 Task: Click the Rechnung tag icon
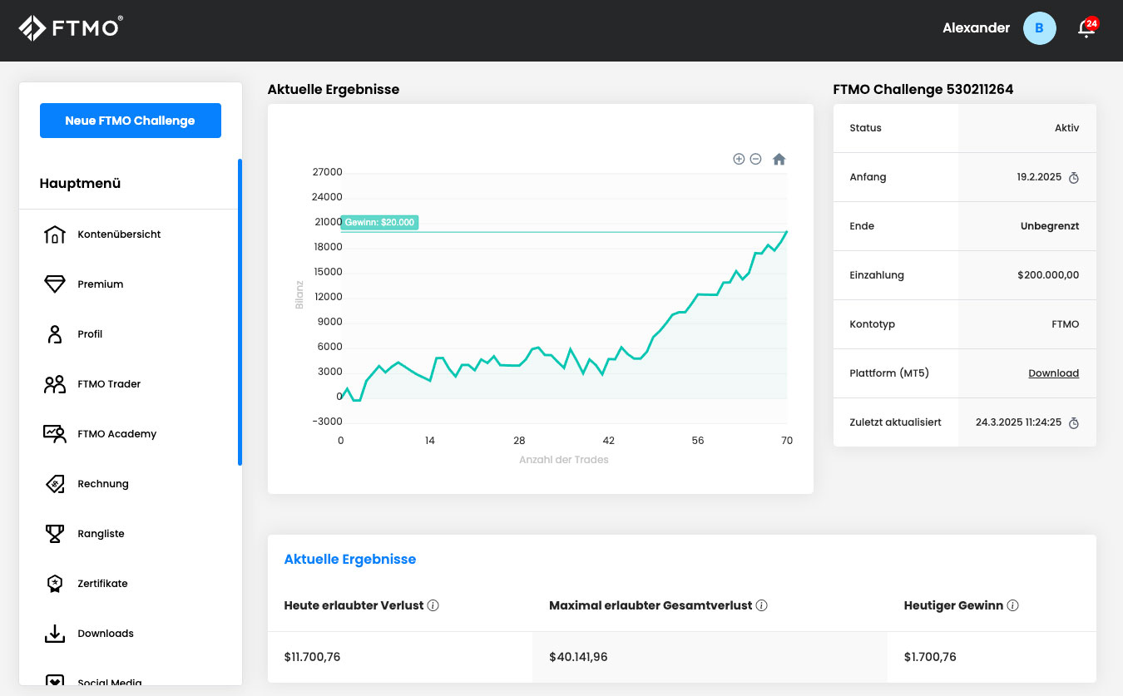[x=54, y=484]
